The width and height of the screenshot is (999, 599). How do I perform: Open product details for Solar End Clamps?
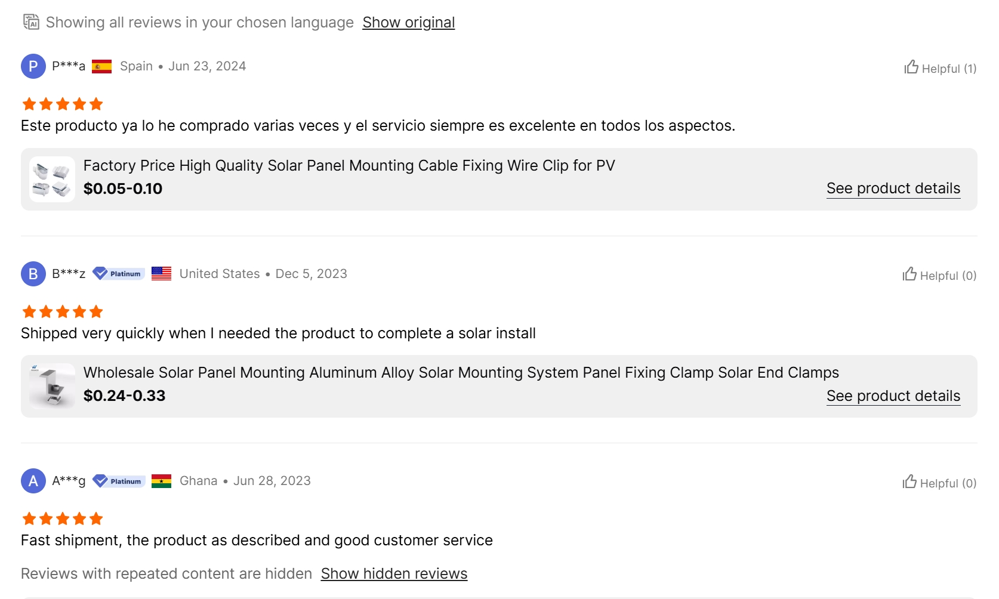tap(893, 396)
